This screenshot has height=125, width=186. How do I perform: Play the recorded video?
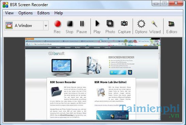[97, 27]
